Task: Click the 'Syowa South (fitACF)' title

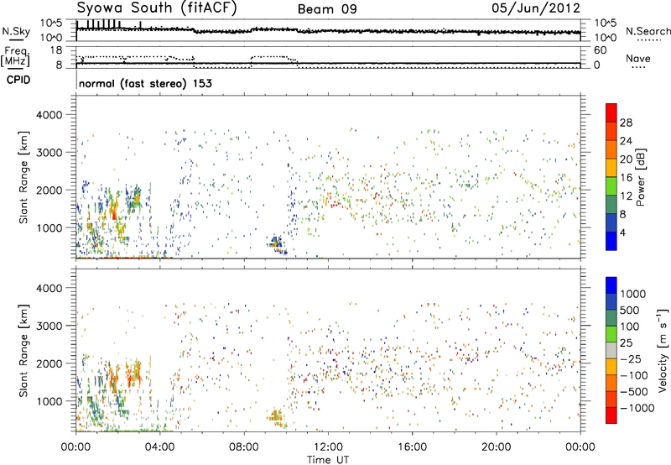Action: 157,8
